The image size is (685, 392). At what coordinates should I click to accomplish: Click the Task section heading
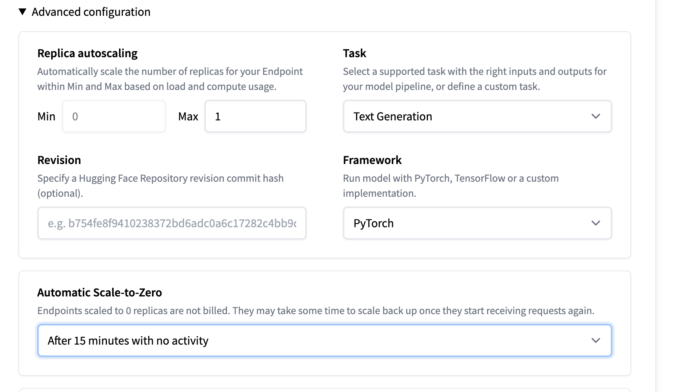[x=354, y=53]
